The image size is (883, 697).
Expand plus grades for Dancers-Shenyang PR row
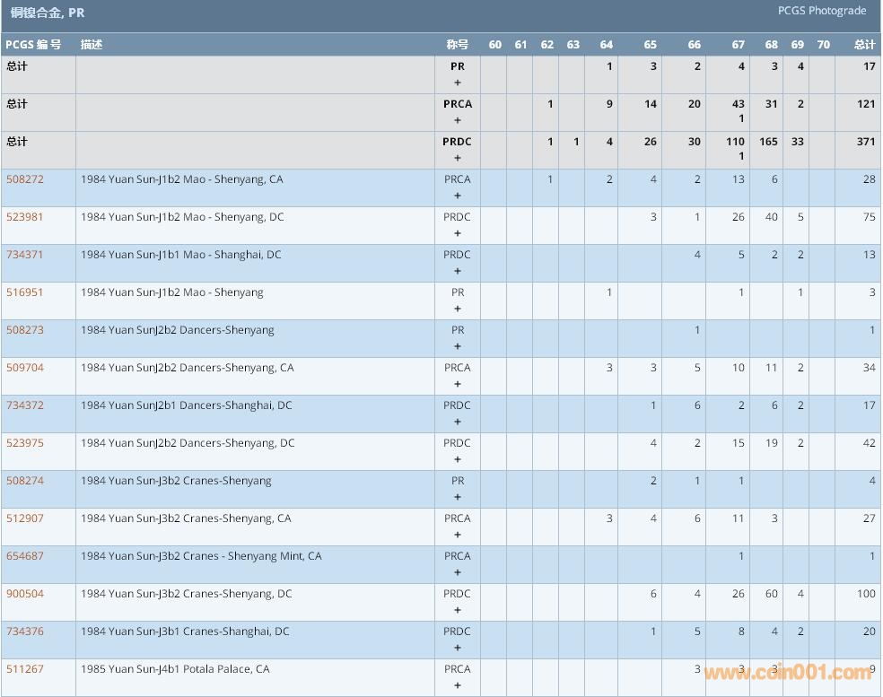coord(458,346)
